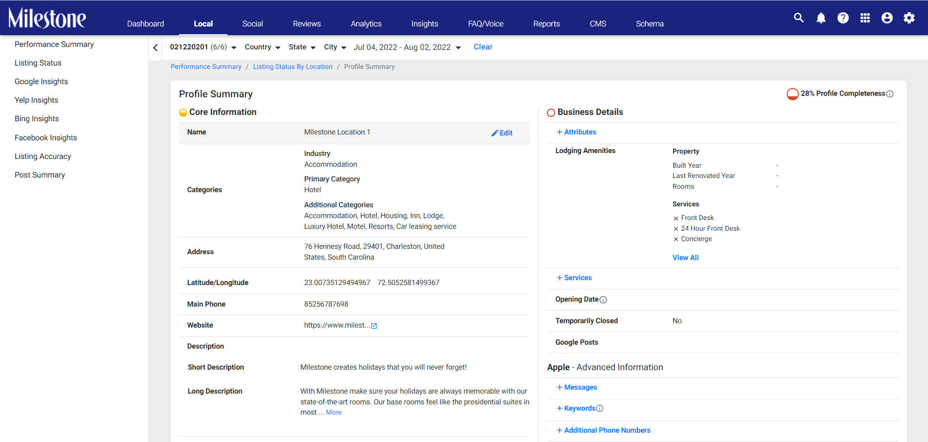Screen dimensions: 928x442
Task: Open the help question mark icon
Action: pos(843,18)
